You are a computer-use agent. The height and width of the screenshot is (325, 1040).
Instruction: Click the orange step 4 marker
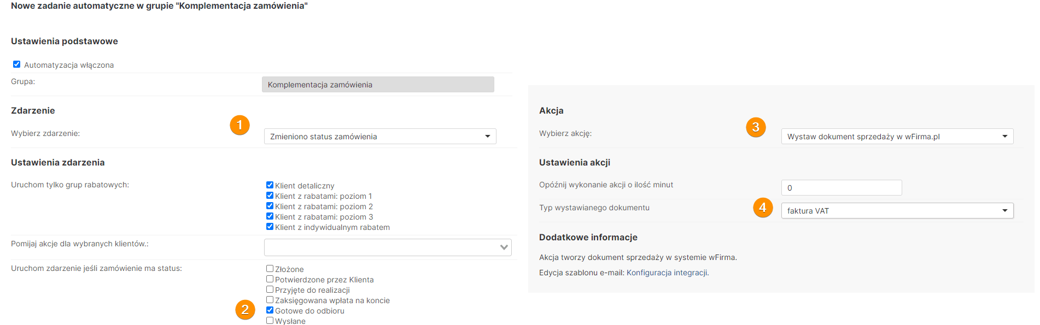click(763, 208)
